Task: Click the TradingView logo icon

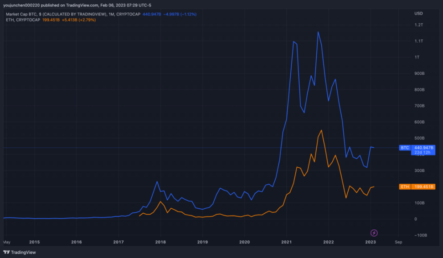Action: (x=6, y=252)
